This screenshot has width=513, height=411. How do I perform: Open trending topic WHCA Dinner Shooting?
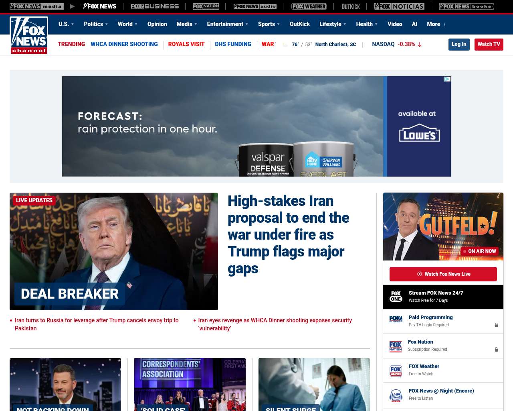124,44
